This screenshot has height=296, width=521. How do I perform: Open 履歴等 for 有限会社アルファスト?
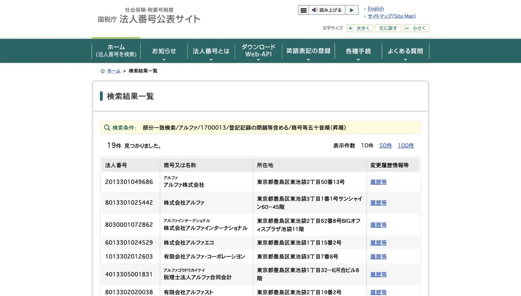379,292
